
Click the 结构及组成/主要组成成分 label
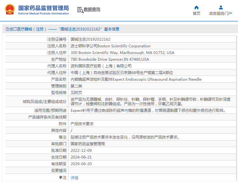[45, 102]
